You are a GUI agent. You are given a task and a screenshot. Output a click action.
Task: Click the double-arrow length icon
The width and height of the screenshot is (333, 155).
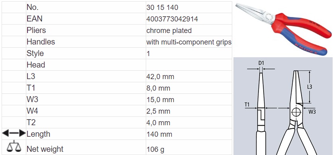click(x=14, y=134)
